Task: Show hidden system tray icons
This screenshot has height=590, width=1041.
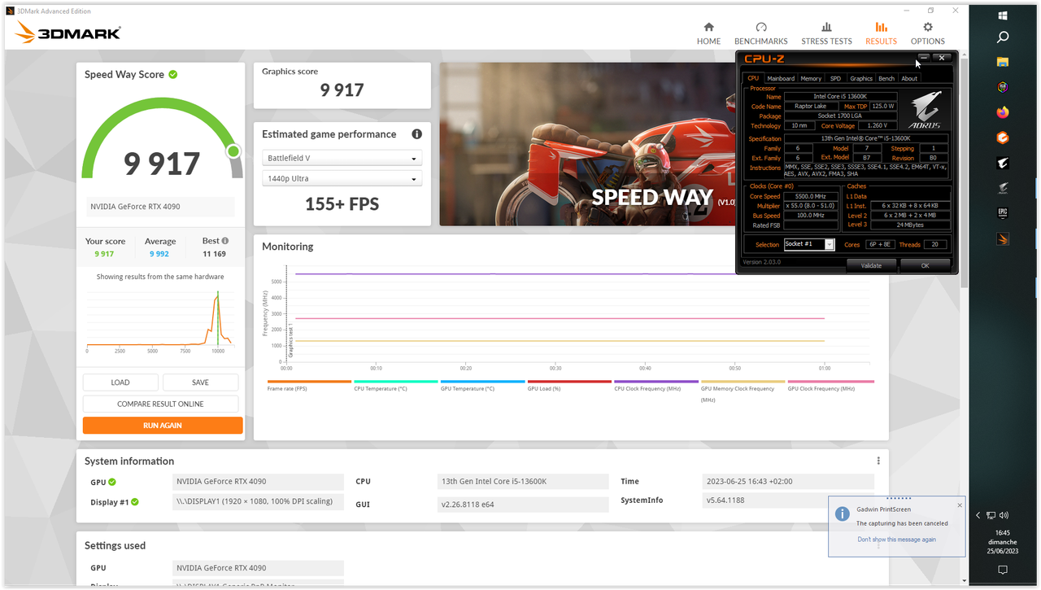Action: (978, 515)
